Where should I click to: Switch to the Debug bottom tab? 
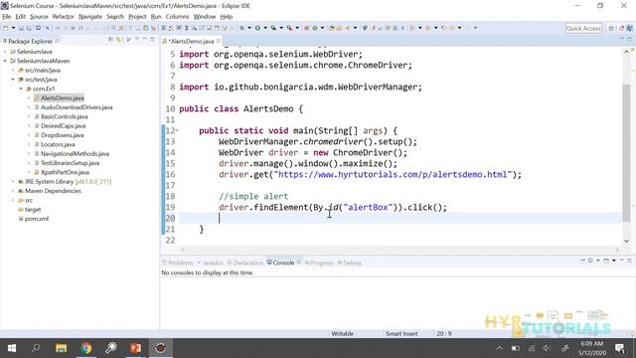tap(349, 263)
